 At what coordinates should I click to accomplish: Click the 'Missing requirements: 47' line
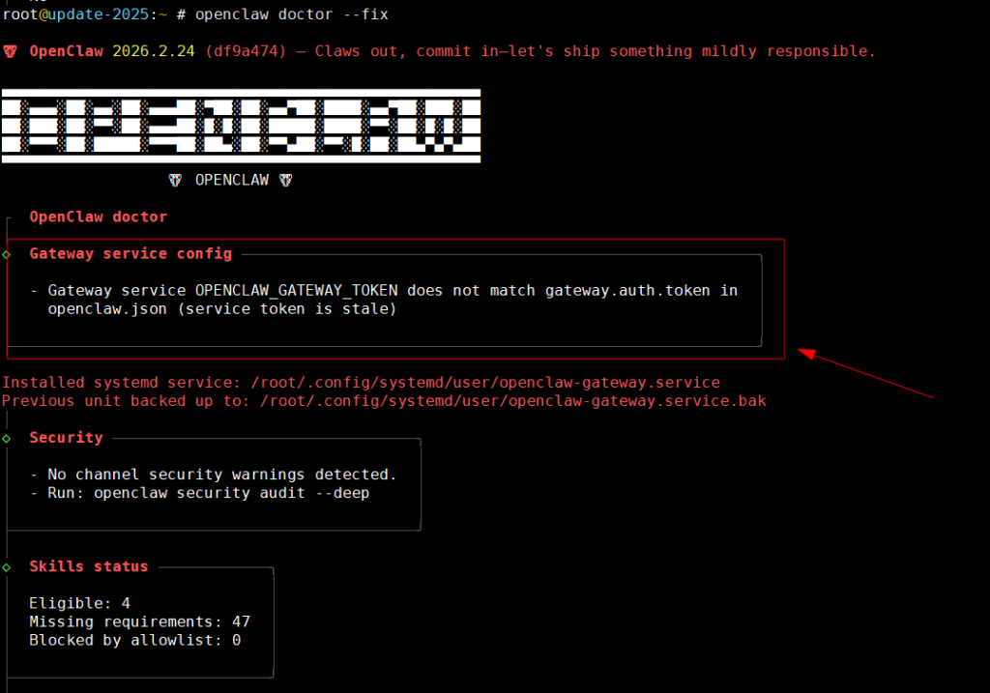point(139,621)
